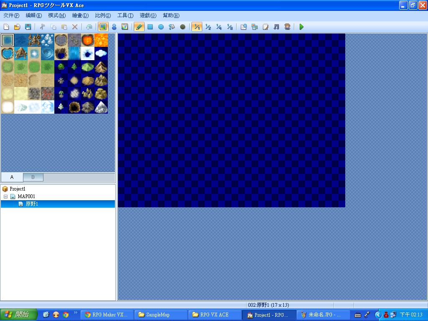Open the 編輯(E) menu
The image size is (428, 321).
pos(34,15)
